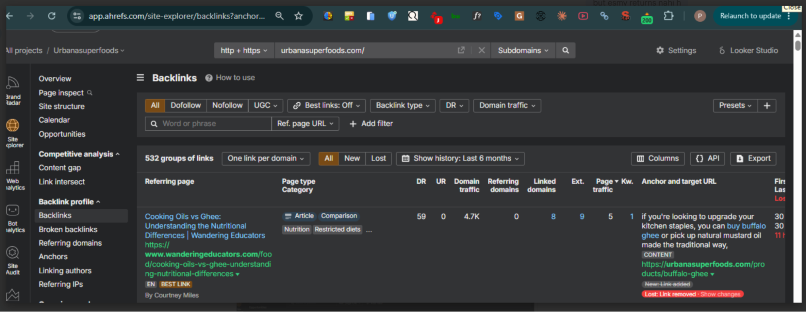Filter by Nofollow links
806x312 pixels.
pyautogui.click(x=227, y=105)
